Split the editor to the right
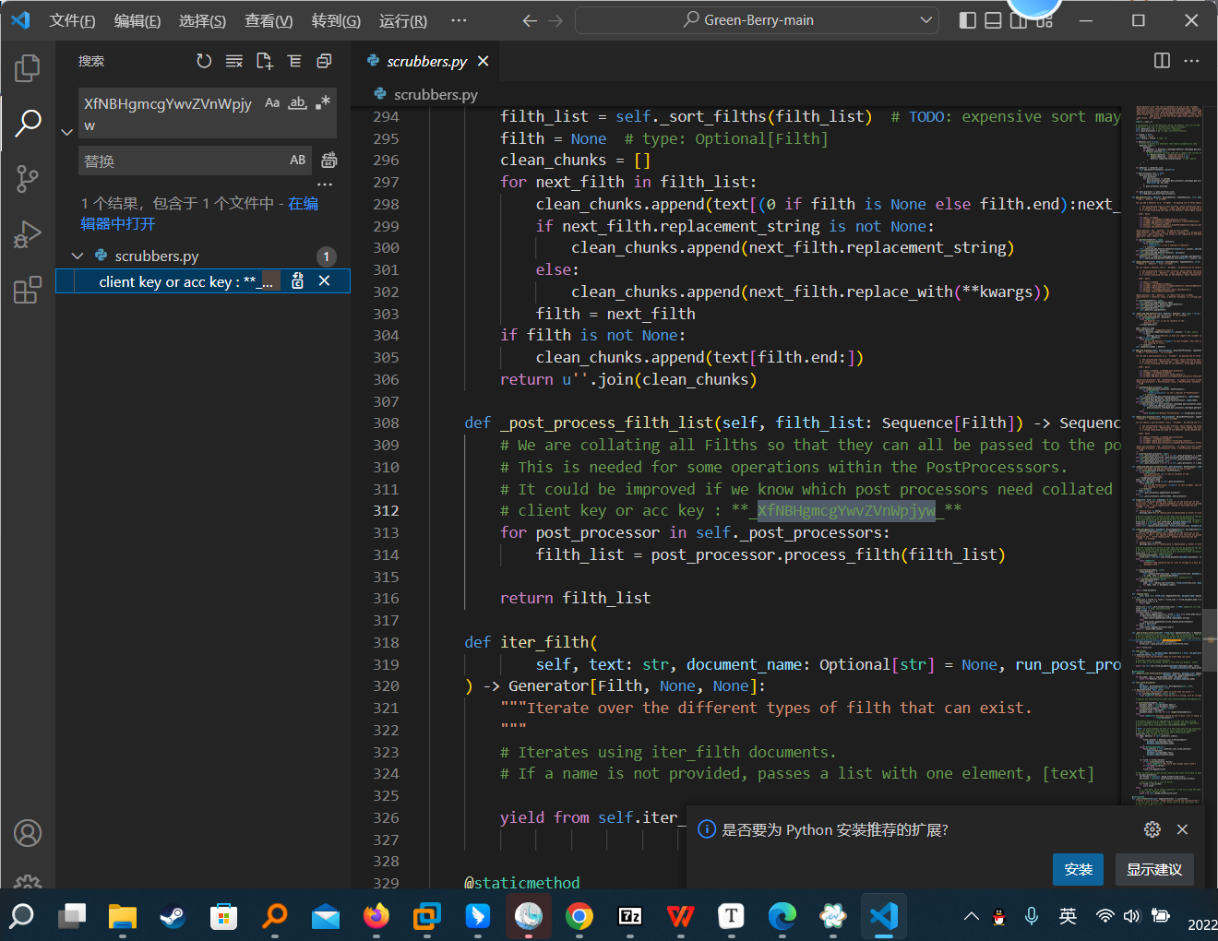Image resolution: width=1218 pixels, height=941 pixels. (x=1162, y=61)
